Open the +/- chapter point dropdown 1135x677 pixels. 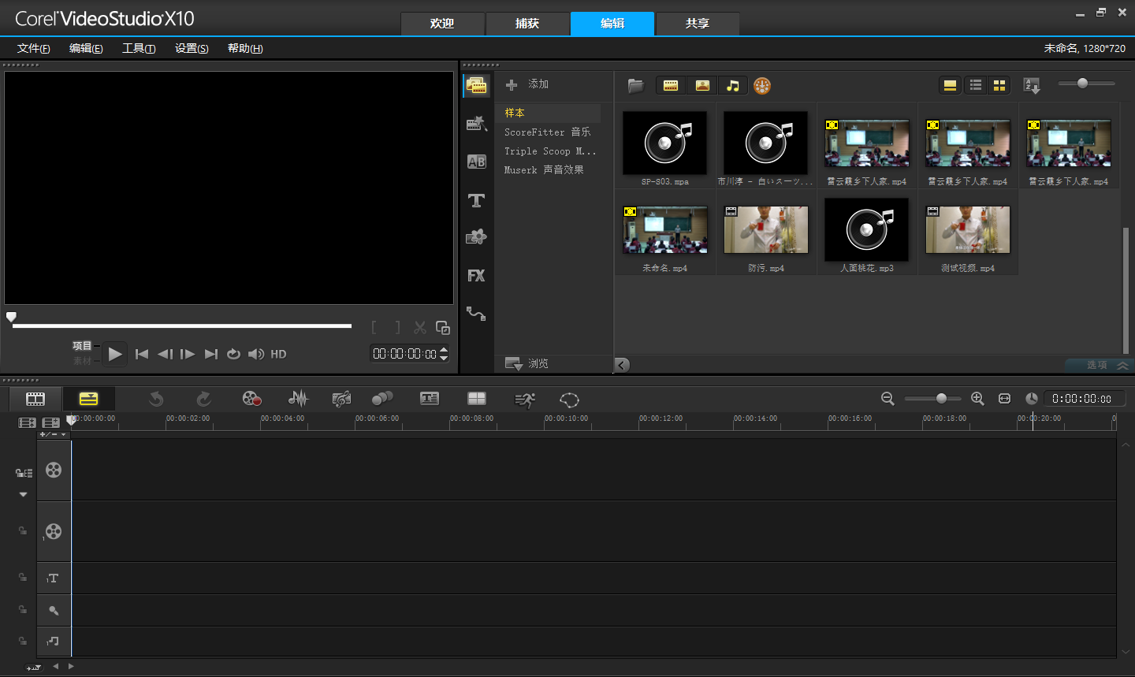click(x=53, y=434)
